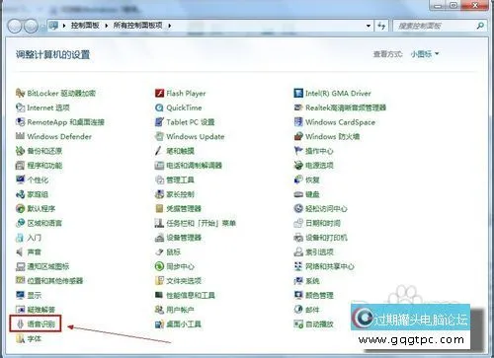The image size is (494, 358).
Task: Open Tablet PC 设置
Action: tap(185, 122)
